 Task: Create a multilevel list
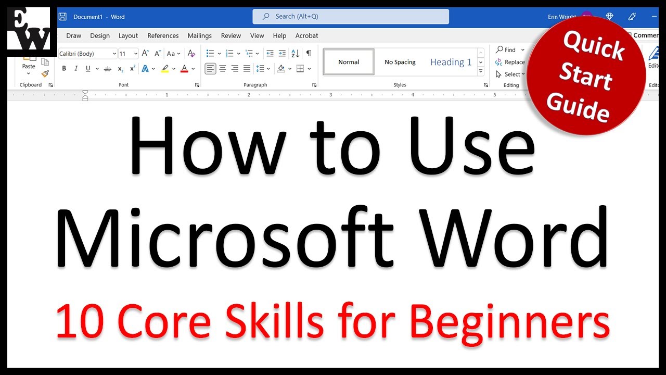[x=249, y=53]
